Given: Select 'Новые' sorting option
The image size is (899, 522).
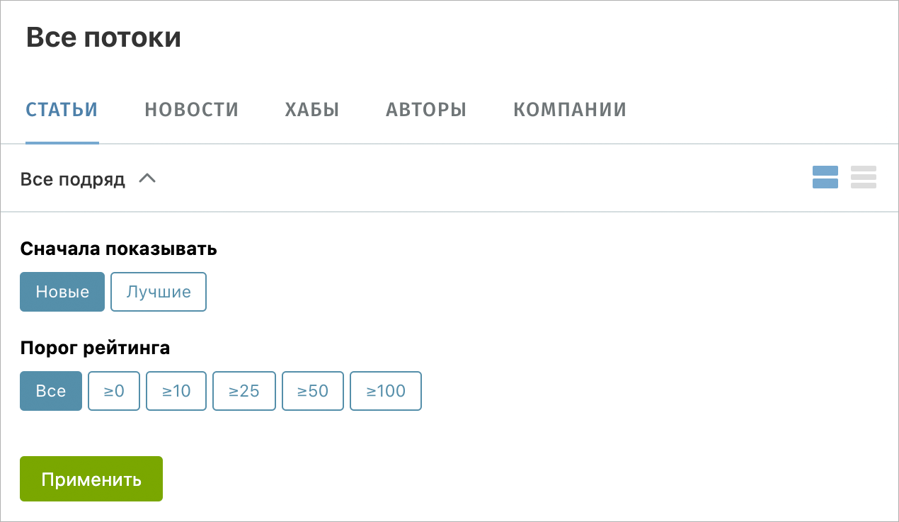Looking at the screenshot, I should 62,291.
